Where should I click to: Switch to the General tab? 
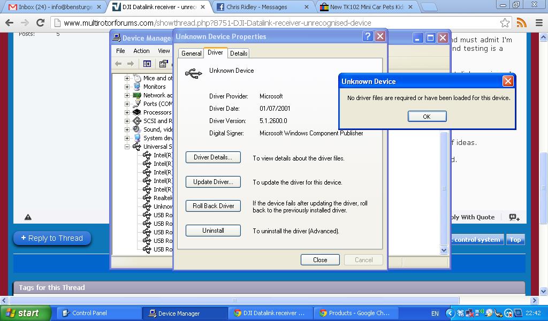point(191,53)
